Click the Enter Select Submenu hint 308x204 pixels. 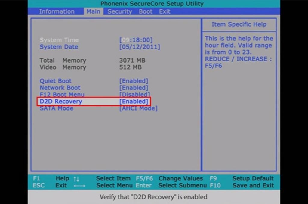click(x=171, y=185)
